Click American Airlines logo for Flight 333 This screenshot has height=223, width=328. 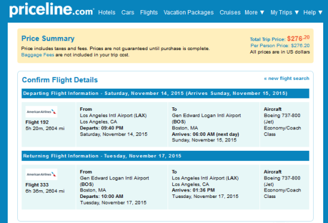coord(41,174)
